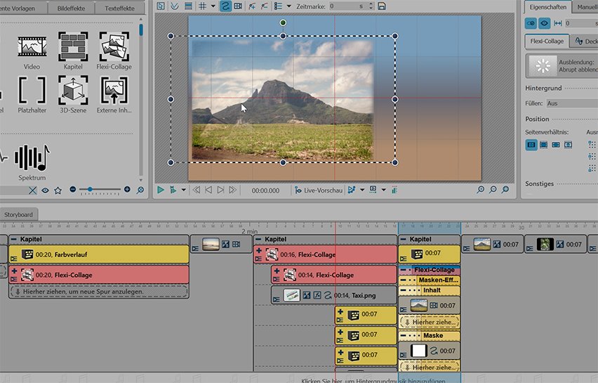
Task: Open the Storyboard tab
Action: point(19,214)
